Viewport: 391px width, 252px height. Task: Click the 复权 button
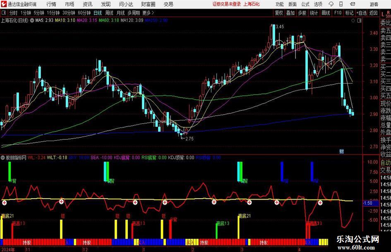tap(279, 13)
